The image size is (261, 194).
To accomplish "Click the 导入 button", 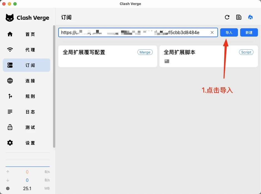I will pyautogui.click(x=229, y=32).
